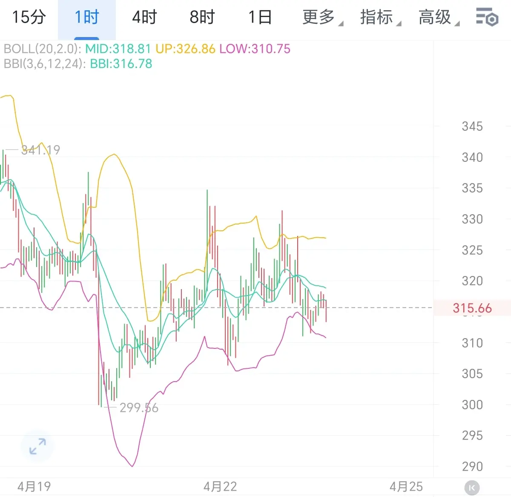Open the 更多 timeframe dropdown

(x=322, y=17)
